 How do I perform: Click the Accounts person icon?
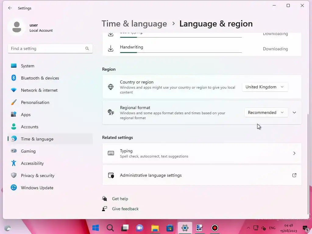pos(14,126)
